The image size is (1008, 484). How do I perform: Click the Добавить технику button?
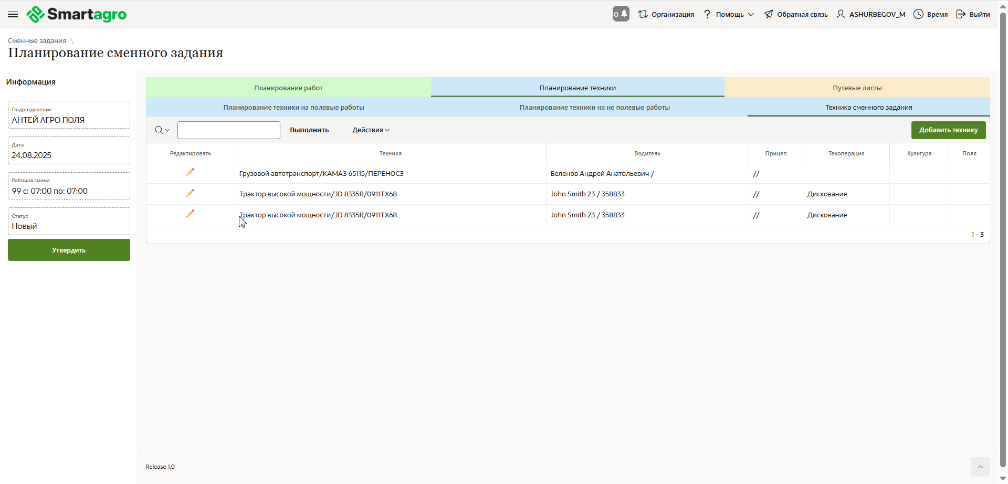click(948, 130)
